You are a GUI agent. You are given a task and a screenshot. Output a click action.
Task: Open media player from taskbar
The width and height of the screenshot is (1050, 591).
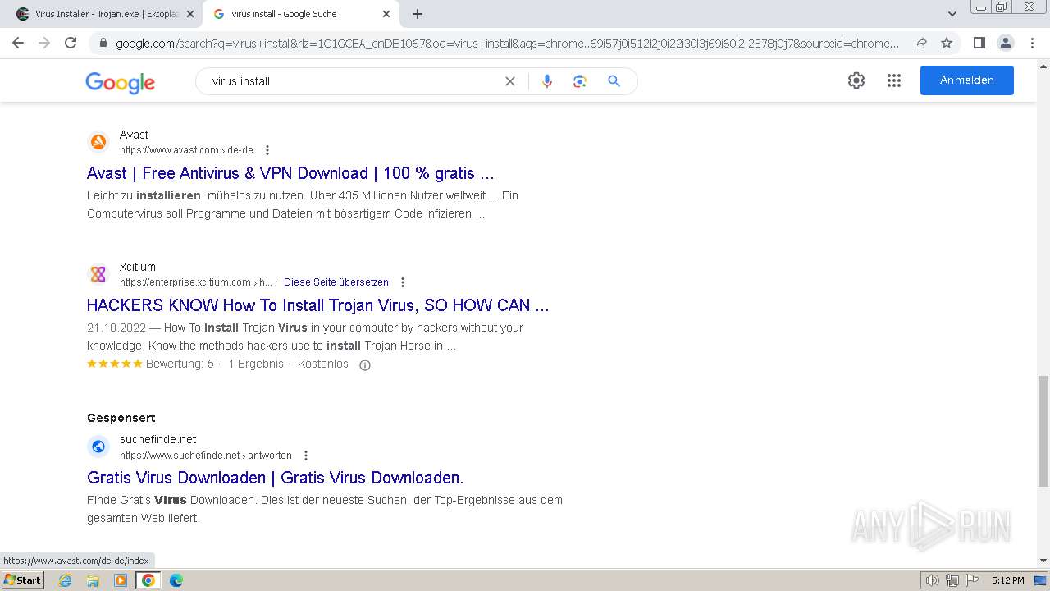121,580
